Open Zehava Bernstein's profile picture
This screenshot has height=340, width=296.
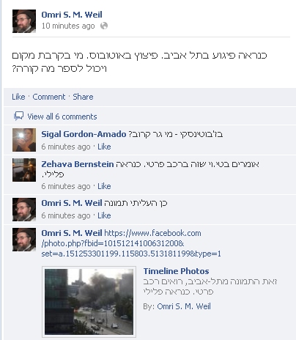pyautogui.click(x=24, y=170)
